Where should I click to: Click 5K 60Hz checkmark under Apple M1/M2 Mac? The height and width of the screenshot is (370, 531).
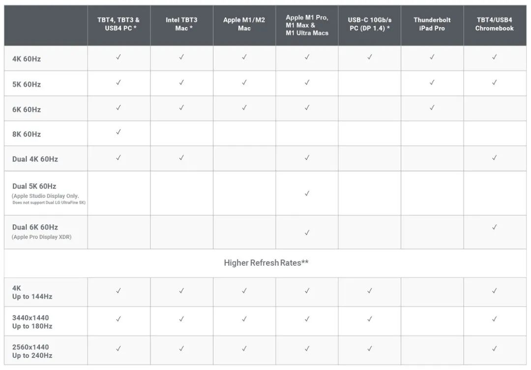click(x=244, y=83)
